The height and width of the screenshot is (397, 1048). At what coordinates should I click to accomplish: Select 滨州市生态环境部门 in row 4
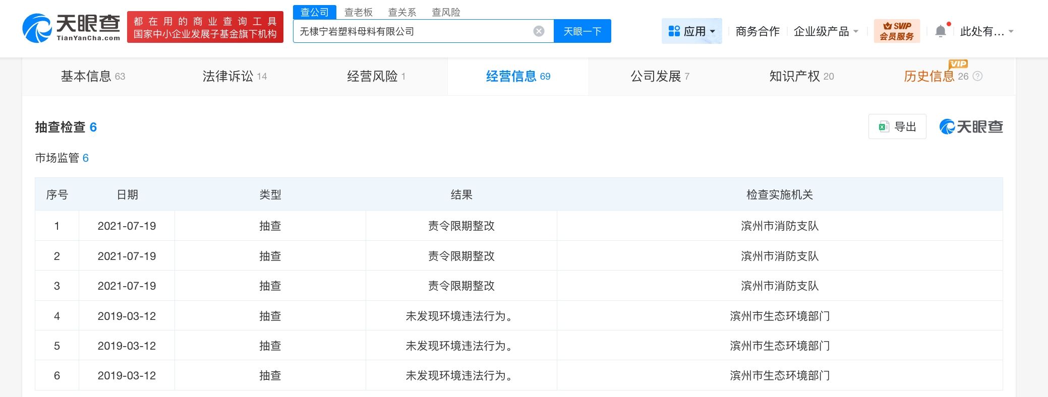pyautogui.click(x=780, y=316)
